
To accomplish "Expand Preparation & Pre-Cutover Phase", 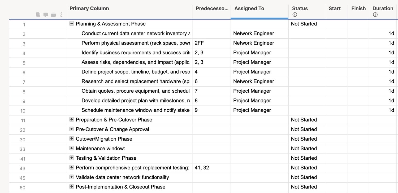I will pyautogui.click(x=71, y=119).
